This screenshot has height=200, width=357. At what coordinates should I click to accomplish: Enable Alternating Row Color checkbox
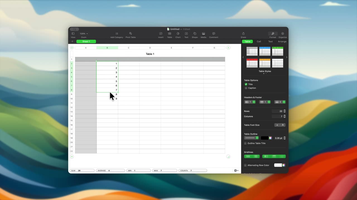click(x=245, y=165)
